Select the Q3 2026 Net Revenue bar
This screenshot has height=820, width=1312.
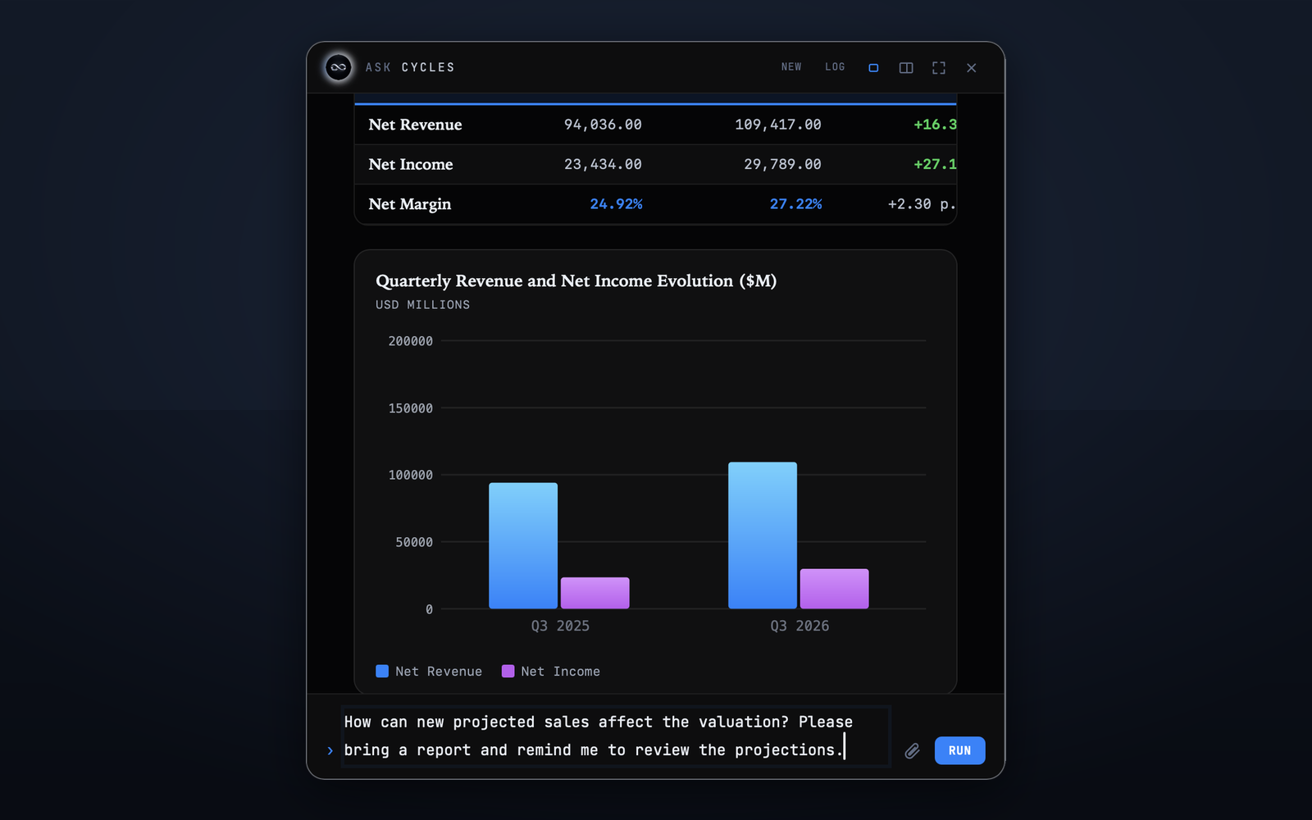(x=763, y=535)
